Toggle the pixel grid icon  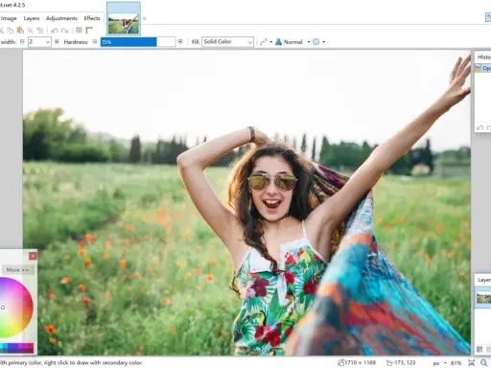point(79,31)
